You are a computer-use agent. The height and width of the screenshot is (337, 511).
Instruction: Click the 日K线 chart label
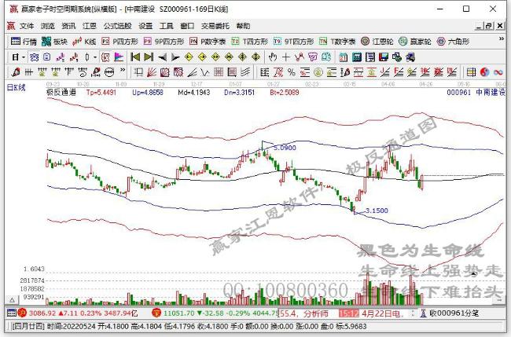(x=17, y=87)
